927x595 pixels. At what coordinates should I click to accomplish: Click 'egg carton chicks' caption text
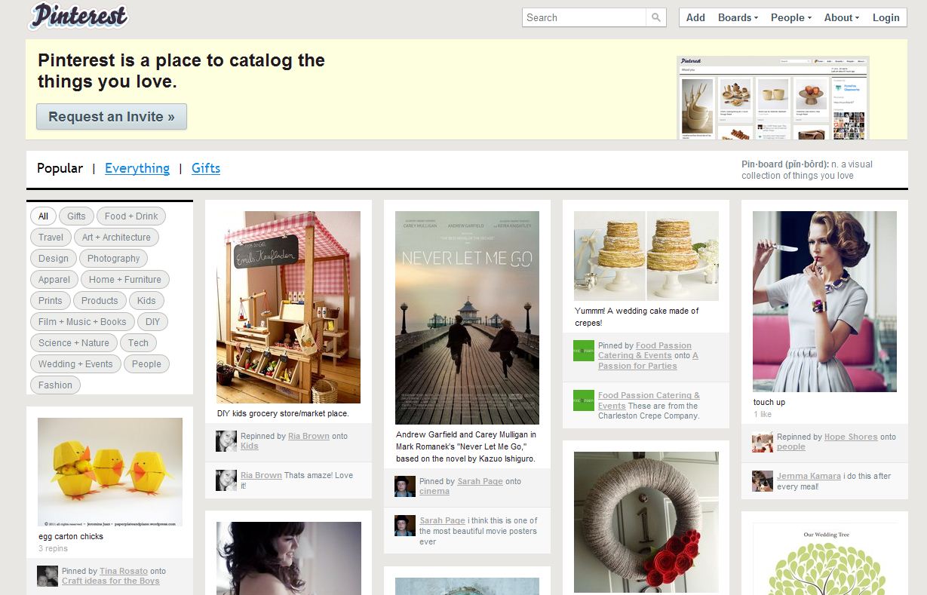coord(71,537)
